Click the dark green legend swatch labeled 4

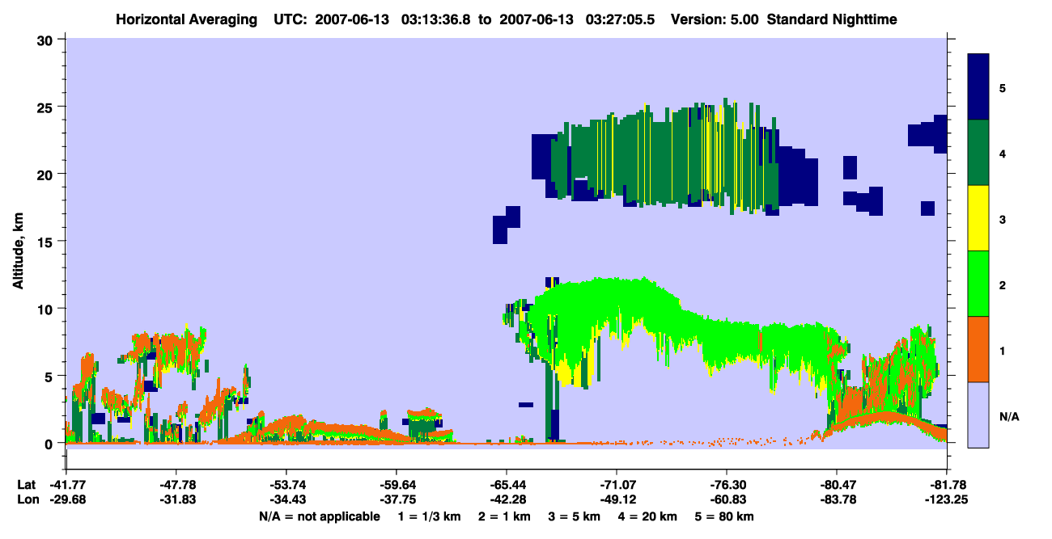click(x=978, y=153)
